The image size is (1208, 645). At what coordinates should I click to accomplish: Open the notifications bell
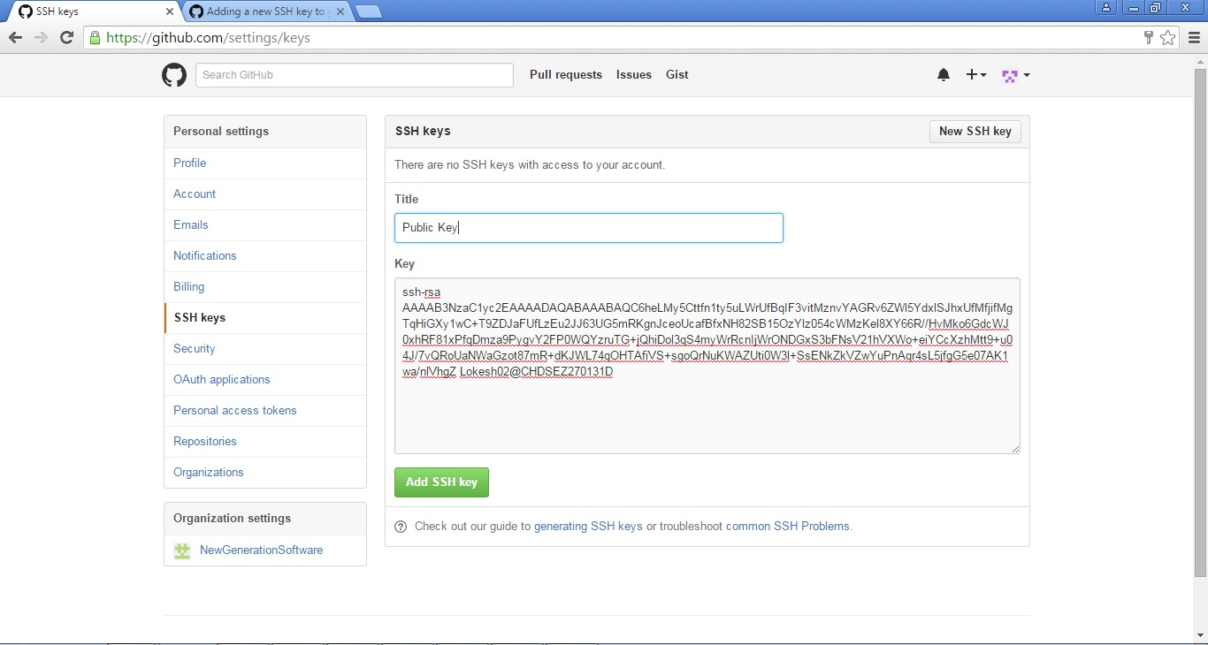[944, 75]
